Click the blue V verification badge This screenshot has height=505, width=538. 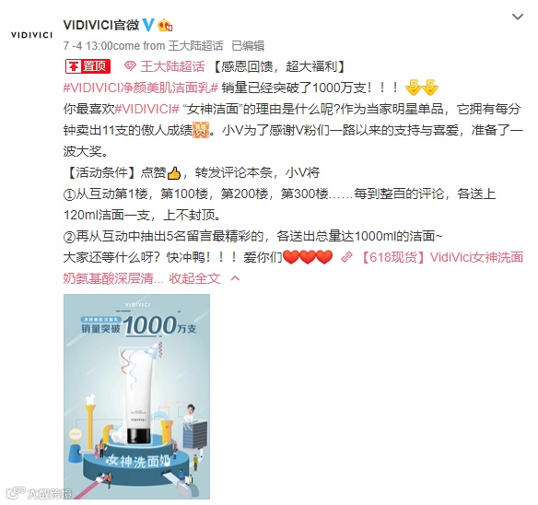tap(148, 25)
